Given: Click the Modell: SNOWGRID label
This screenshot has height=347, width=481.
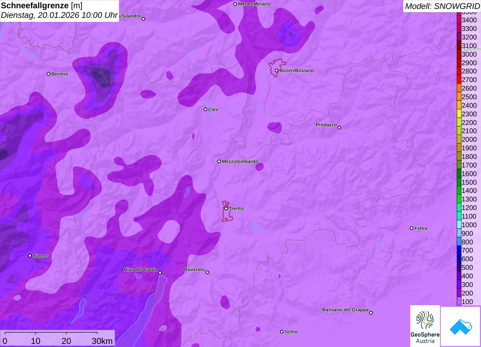Looking at the screenshot, I should pos(442,6).
